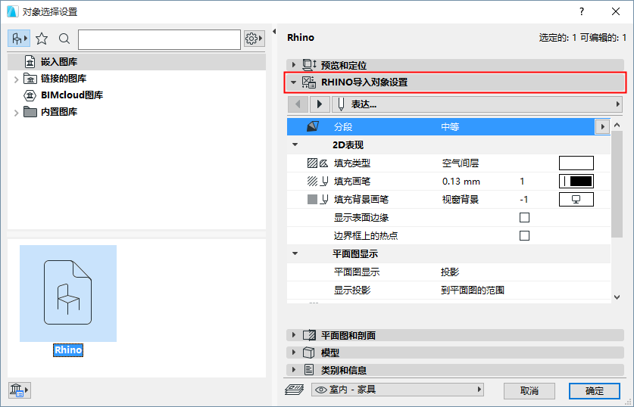
Task: Select the Rhino object thumbnail
Action: [x=68, y=293]
